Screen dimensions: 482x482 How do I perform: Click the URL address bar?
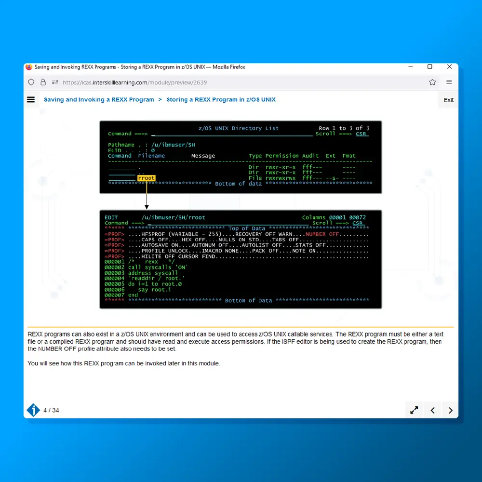[241, 82]
